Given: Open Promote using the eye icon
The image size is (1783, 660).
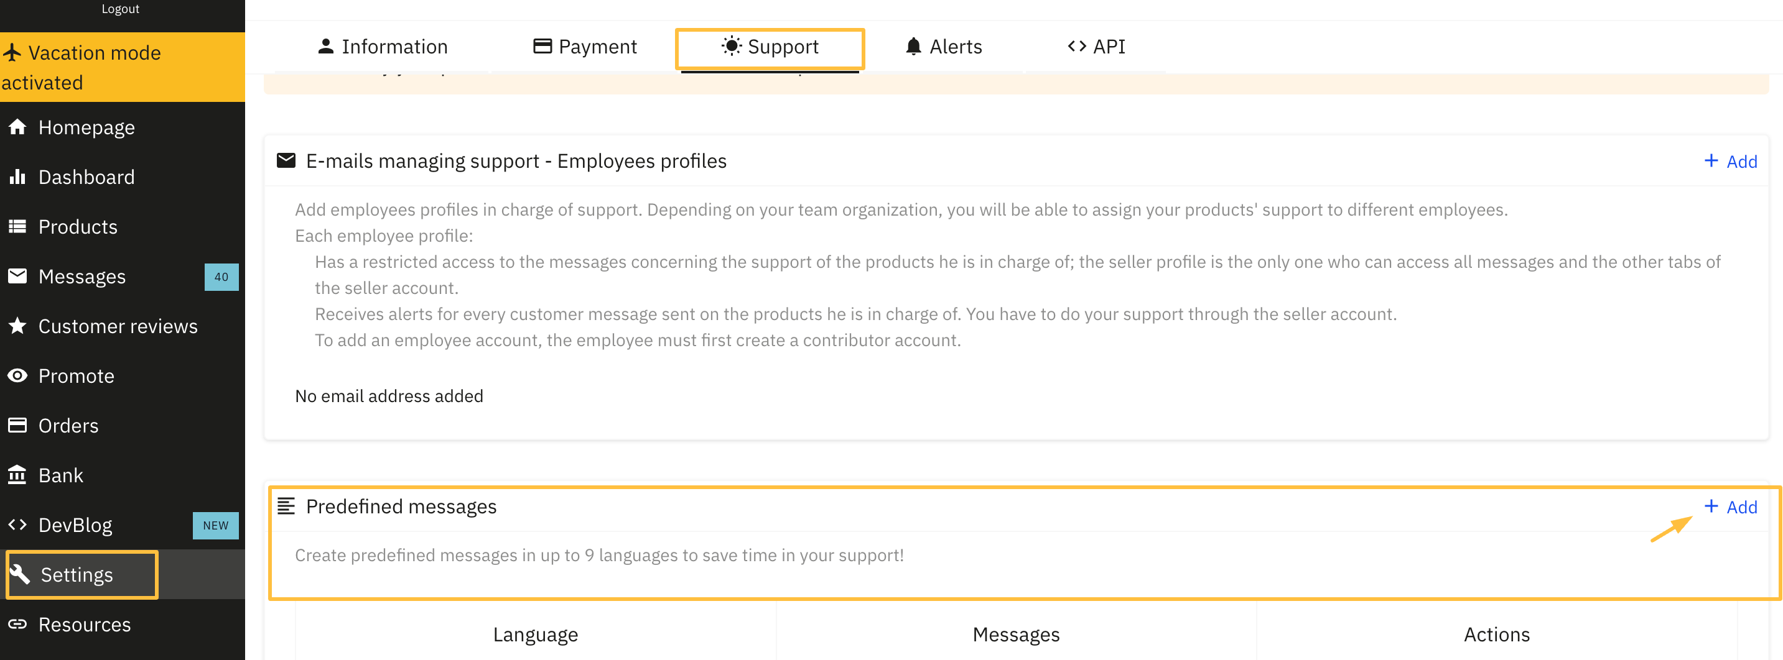Looking at the screenshot, I should [x=17, y=375].
